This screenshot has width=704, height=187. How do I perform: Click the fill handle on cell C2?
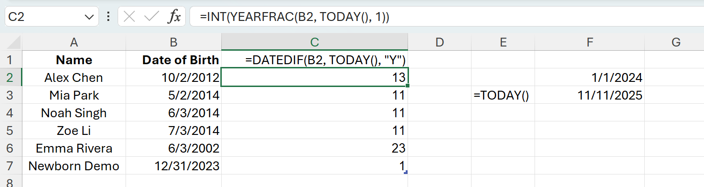409,86
